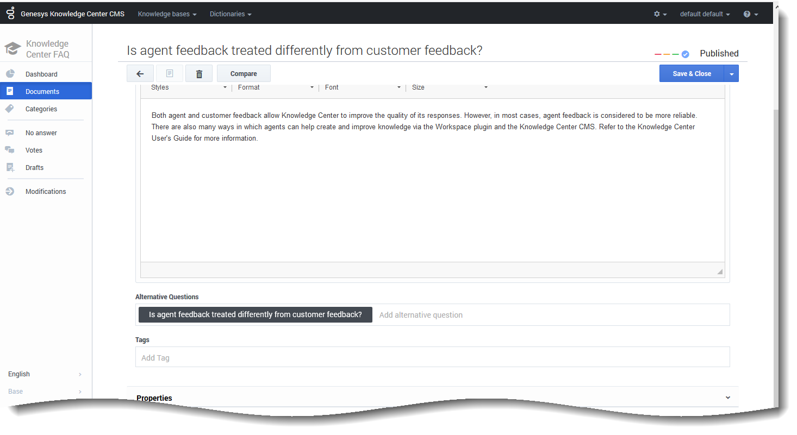Open the Drafts sidebar item
This screenshot has height=435, width=797.
pos(34,167)
